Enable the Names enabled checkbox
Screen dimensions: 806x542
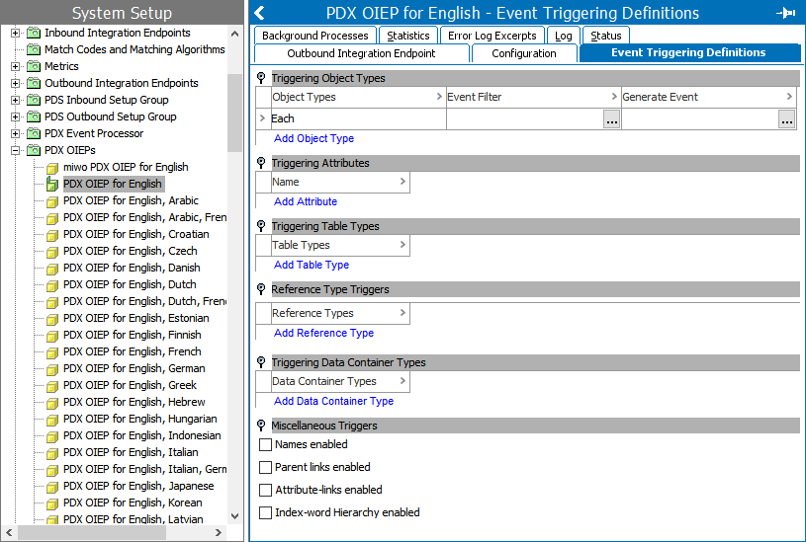point(265,444)
